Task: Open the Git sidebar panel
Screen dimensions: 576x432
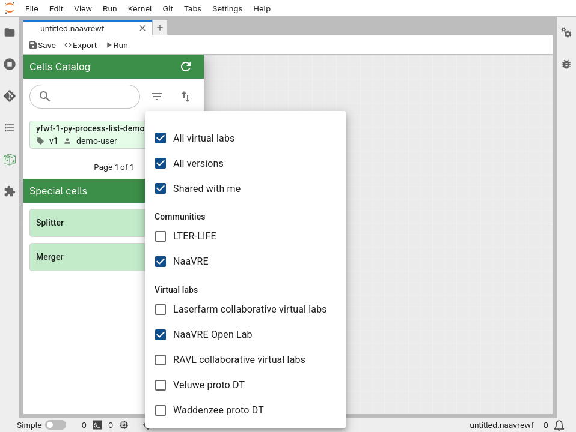Action: [x=10, y=96]
